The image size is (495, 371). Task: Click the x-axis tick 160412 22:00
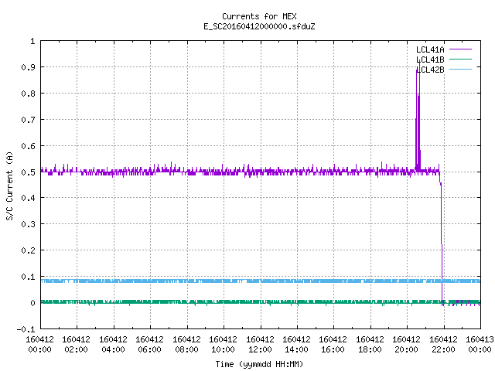(443, 344)
